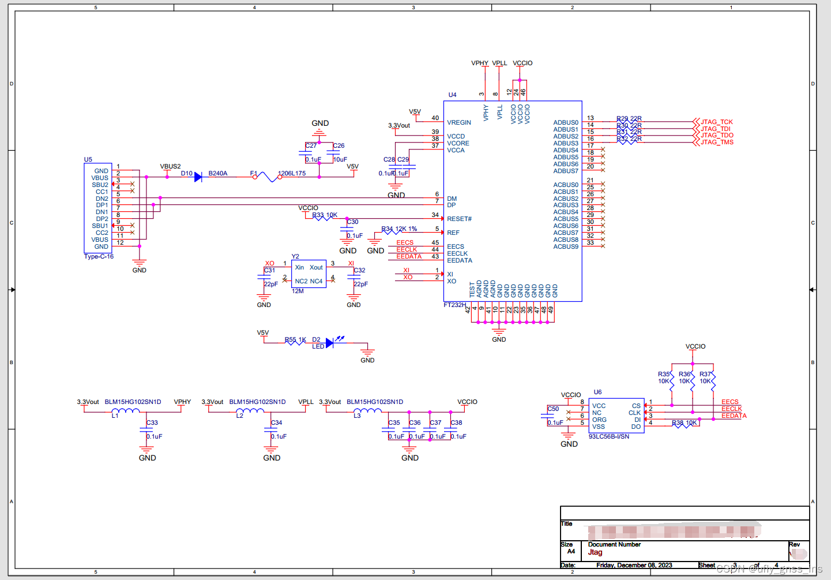Click the JTAG_TDI net label
831x580 pixels.
coord(716,129)
